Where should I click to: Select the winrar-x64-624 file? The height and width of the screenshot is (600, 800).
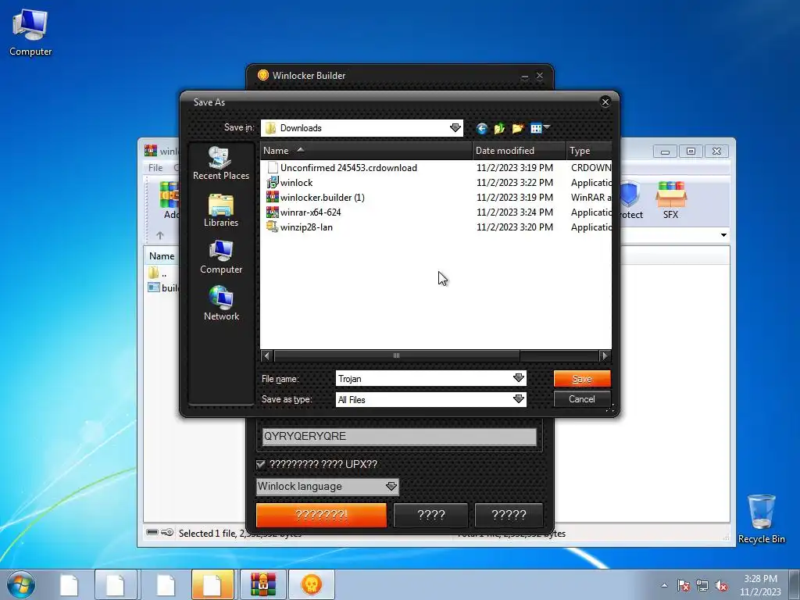tap(310, 212)
